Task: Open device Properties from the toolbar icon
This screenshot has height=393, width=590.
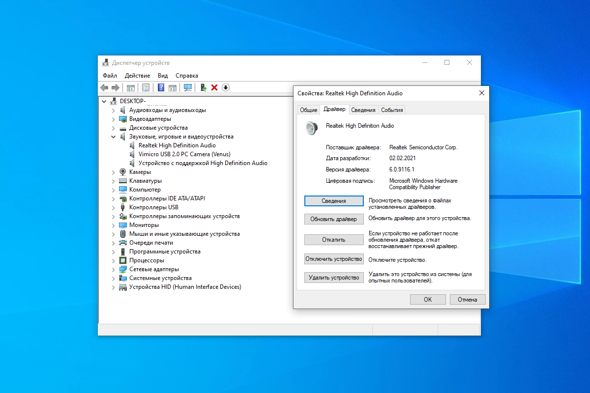Action: click(146, 87)
